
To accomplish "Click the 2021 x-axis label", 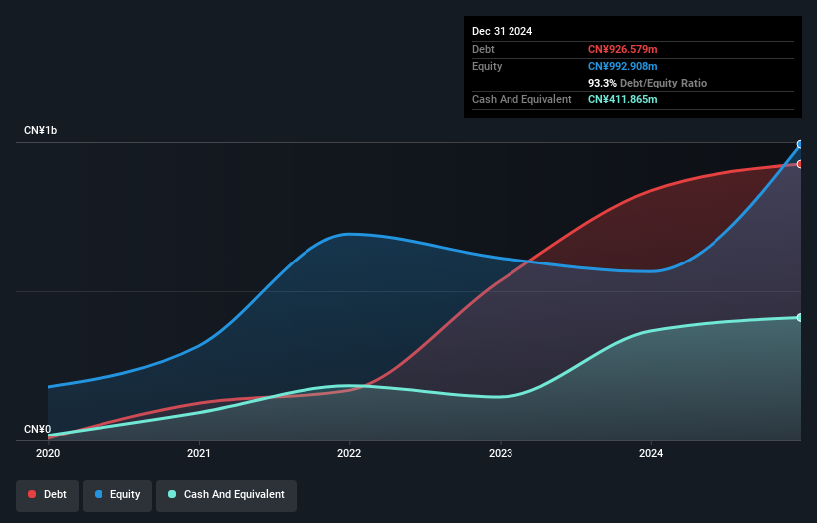I will coord(198,453).
